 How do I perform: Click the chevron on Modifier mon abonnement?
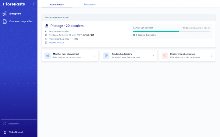(x=95, y=56)
